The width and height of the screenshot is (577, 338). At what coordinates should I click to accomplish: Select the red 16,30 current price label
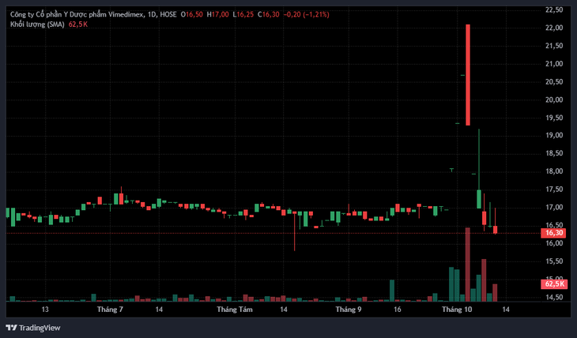[553, 233]
